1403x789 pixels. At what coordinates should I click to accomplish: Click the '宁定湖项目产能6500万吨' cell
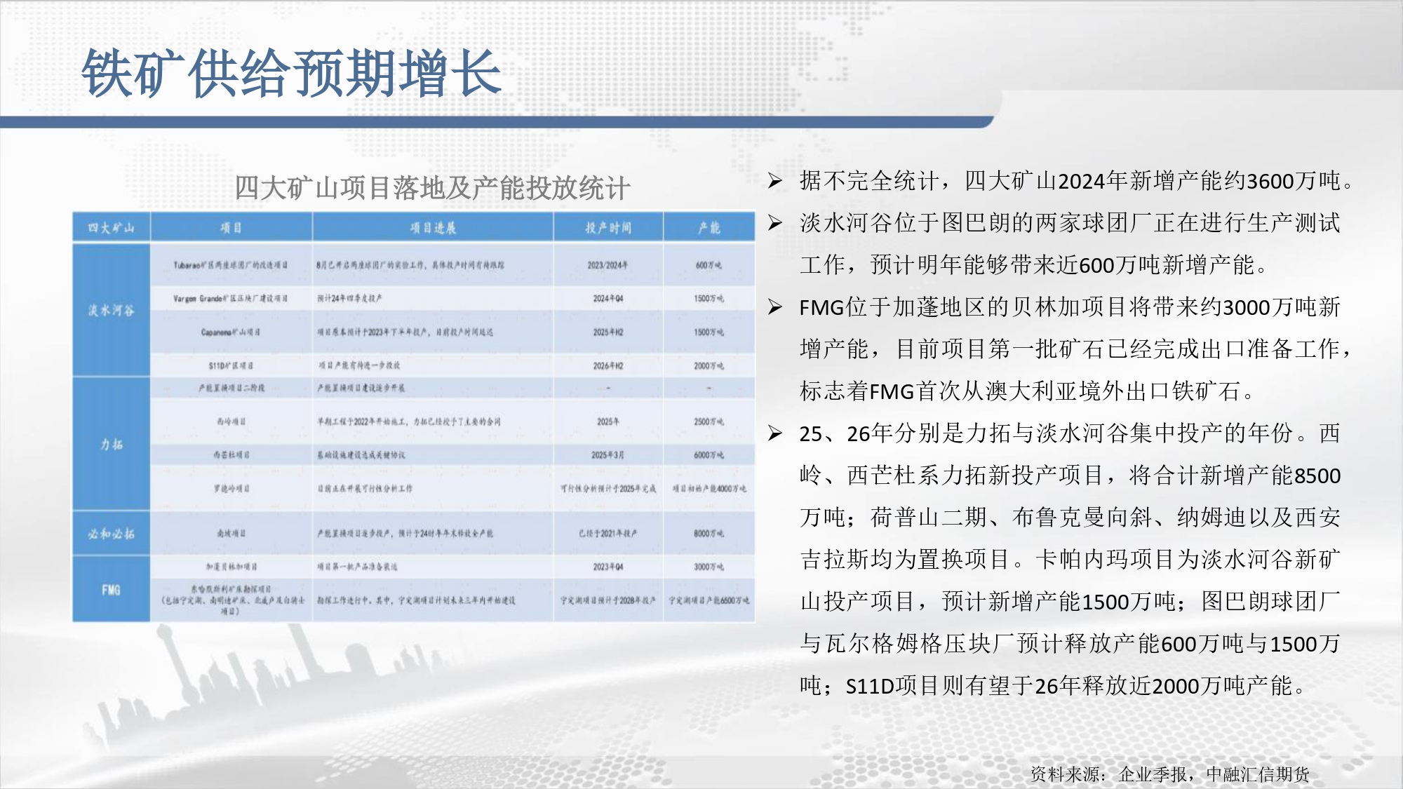click(709, 600)
